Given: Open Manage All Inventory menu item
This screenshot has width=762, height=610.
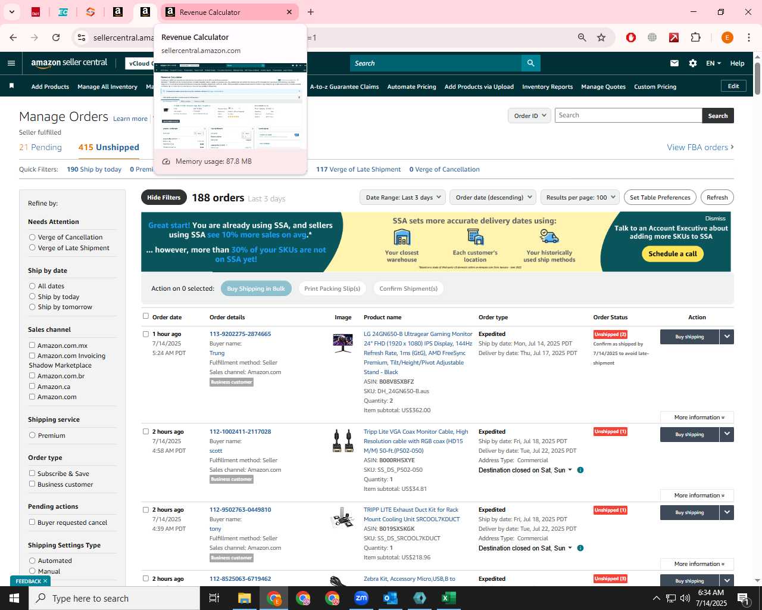Looking at the screenshot, I should (x=107, y=86).
